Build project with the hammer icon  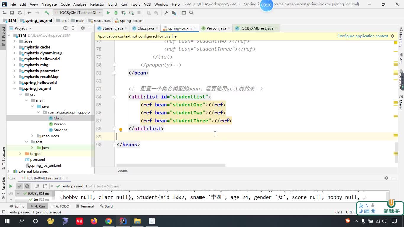47,13
